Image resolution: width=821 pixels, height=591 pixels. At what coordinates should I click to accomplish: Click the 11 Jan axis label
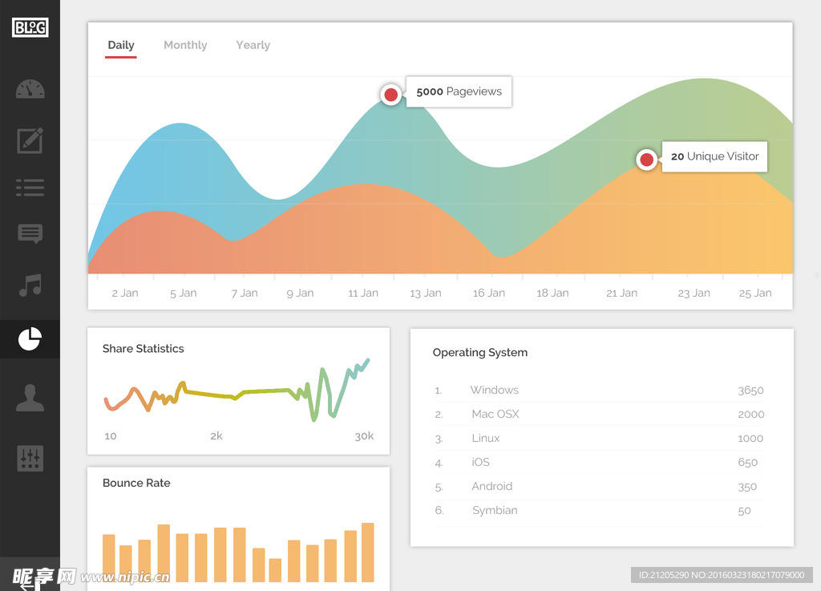(363, 293)
